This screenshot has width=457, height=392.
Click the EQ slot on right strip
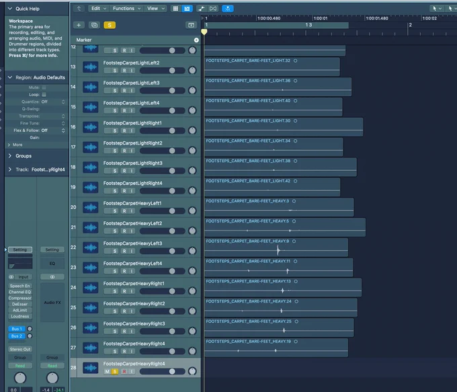click(x=52, y=264)
